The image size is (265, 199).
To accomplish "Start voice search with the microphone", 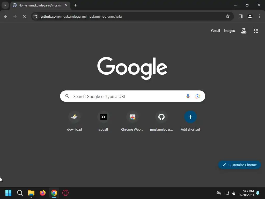I will (188, 96).
